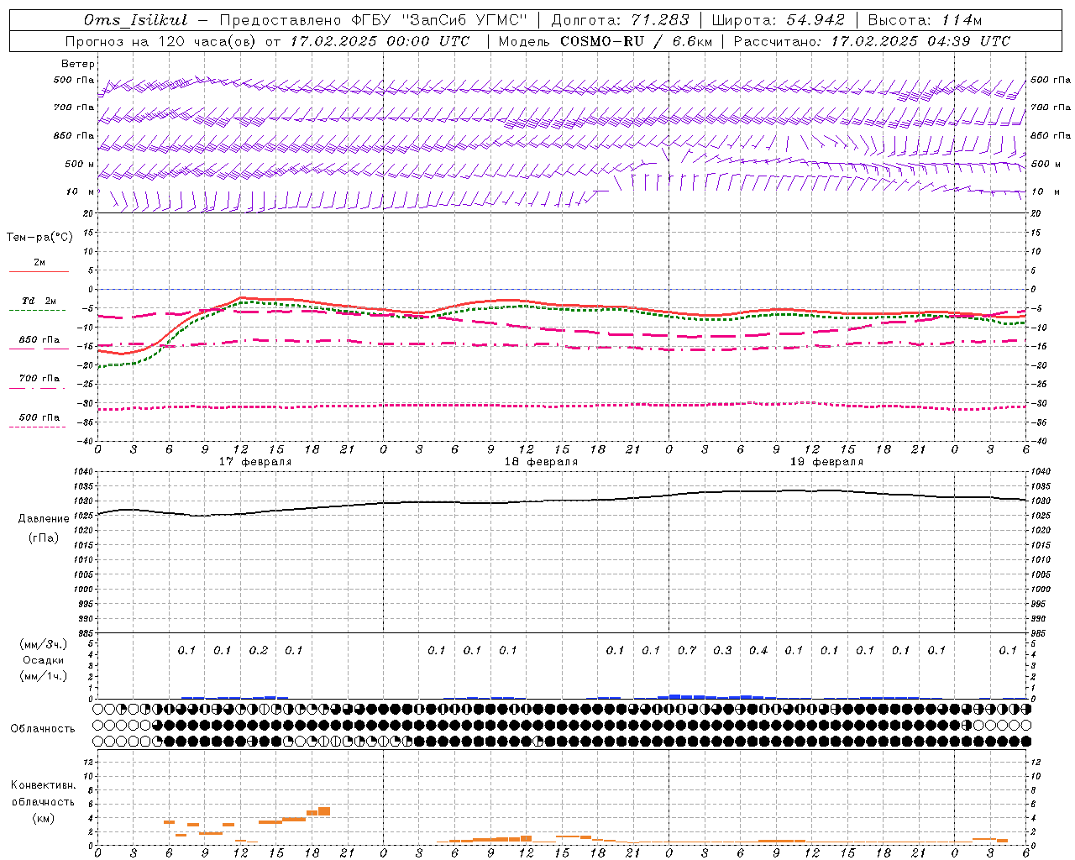Click the 0.7 precipitation amount value
The image size is (1075, 860).
(x=687, y=650)
